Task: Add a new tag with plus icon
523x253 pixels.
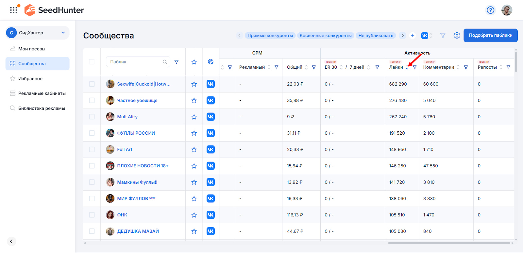Action: tap(413, 35)
